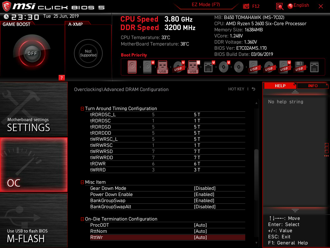Image resolution: width=330 pixels, height=248 pixels.
Task: Click the floppy USB boot device icon
Action: 299,67
